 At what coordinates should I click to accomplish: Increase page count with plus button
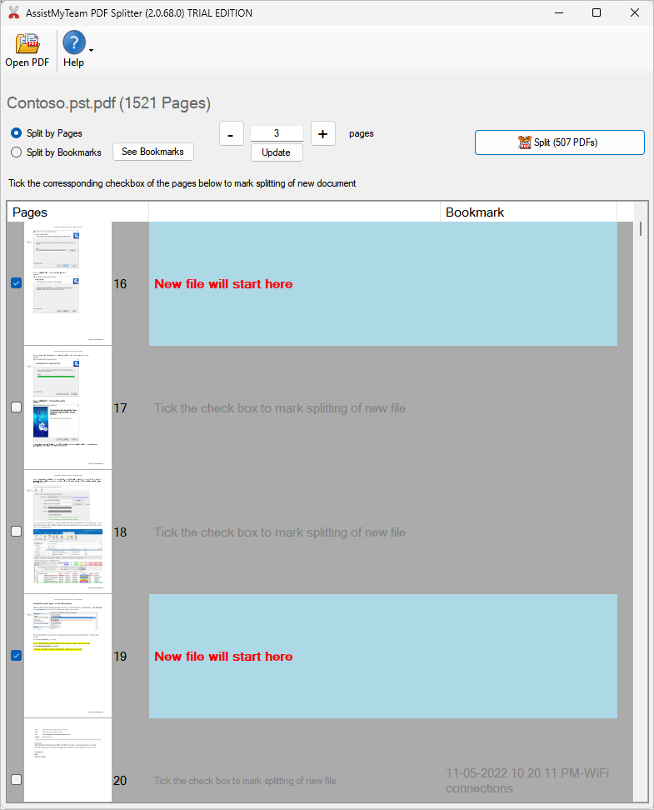coord(323,133)
